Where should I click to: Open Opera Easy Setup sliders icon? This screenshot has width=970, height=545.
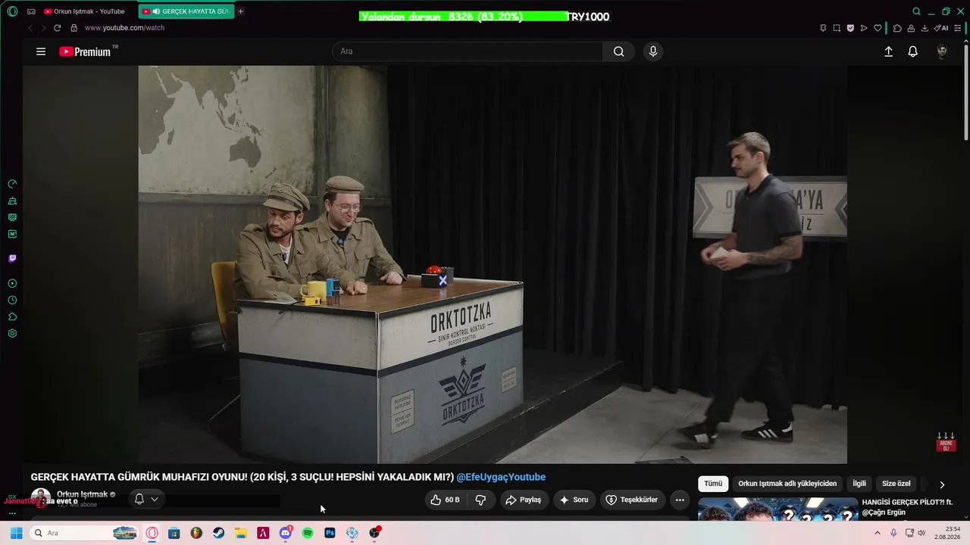[x=958, y=28]
